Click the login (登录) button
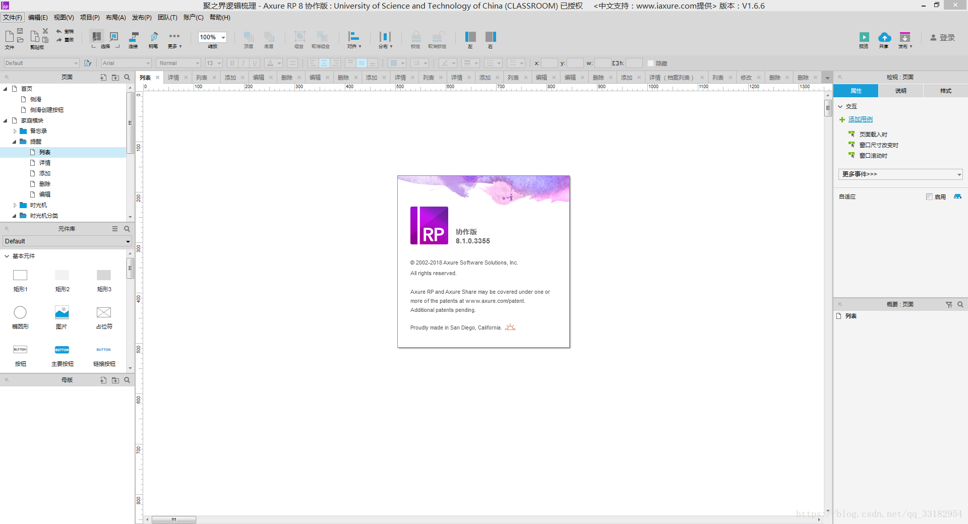This screenshot has width=968, height=524. [943, 38]
